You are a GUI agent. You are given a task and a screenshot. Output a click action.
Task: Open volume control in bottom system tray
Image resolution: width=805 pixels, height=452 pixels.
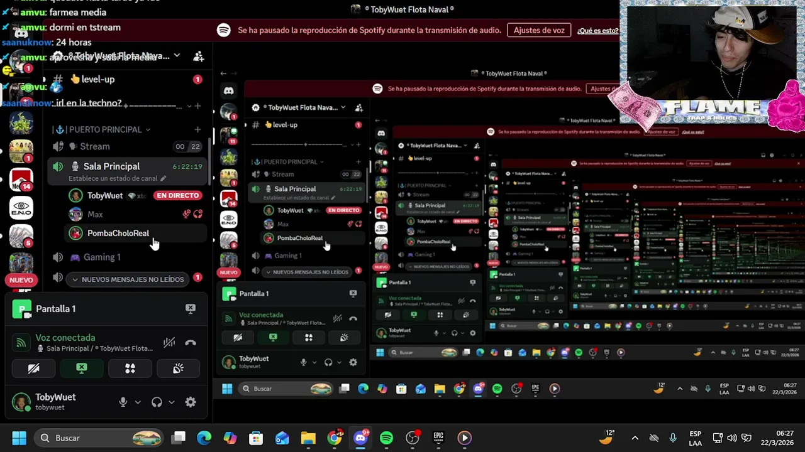pyautogui.click(x=732, y=438)
